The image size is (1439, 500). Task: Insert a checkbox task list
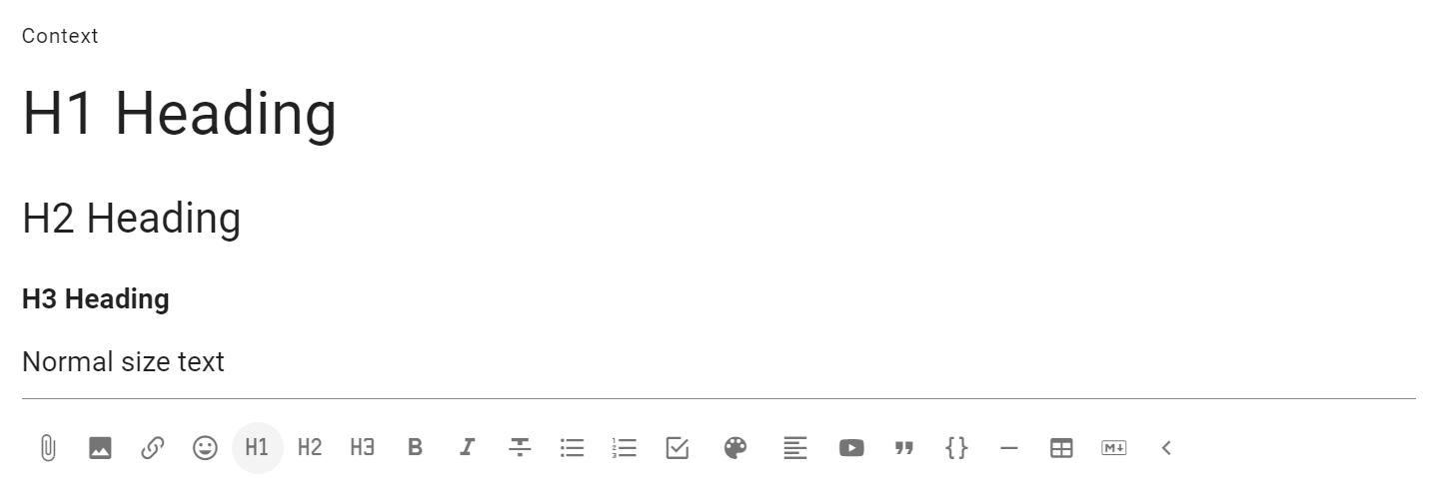coord(678,448)
